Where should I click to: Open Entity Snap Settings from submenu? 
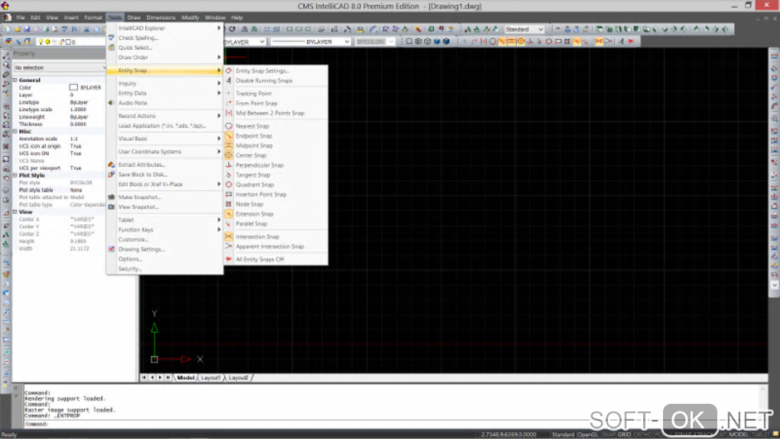(x=276, y=70)
